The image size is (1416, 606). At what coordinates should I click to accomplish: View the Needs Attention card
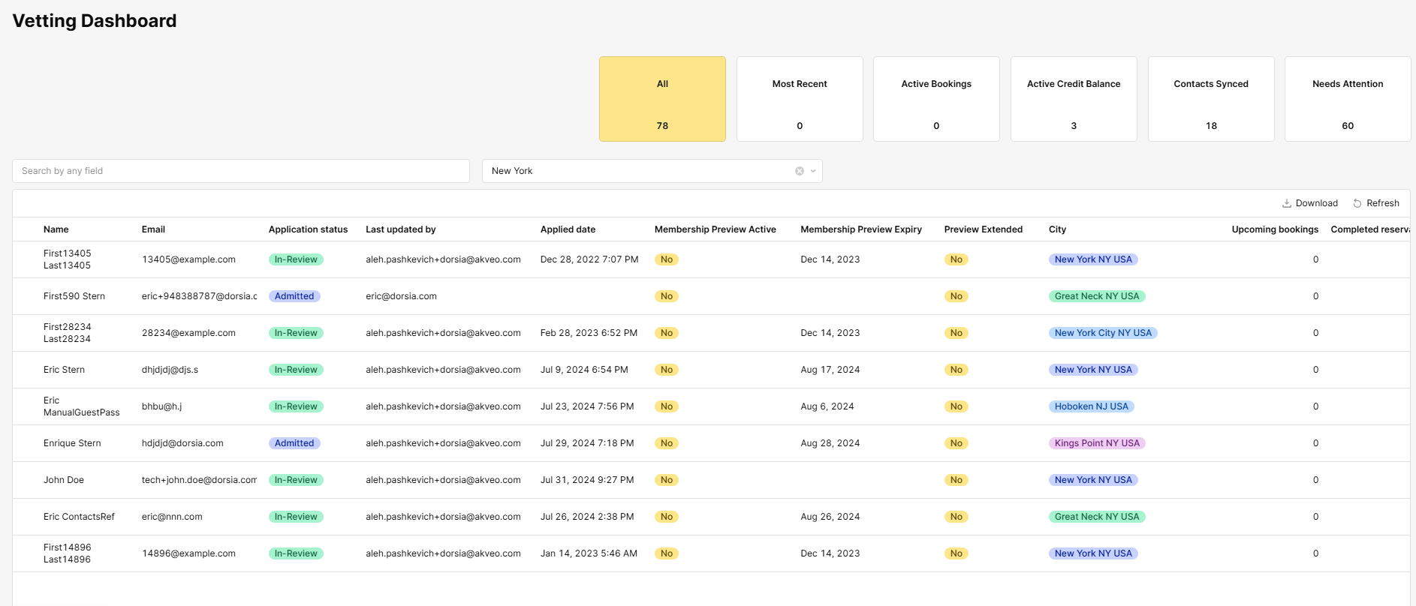tap(1348, 99)
